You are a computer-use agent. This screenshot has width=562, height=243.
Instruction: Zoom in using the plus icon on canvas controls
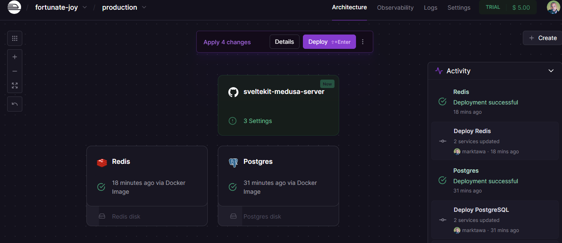(x=14, y=56)
